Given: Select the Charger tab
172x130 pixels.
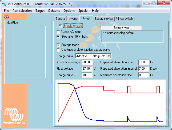Looking at the screenshot, I should point(86,18).
